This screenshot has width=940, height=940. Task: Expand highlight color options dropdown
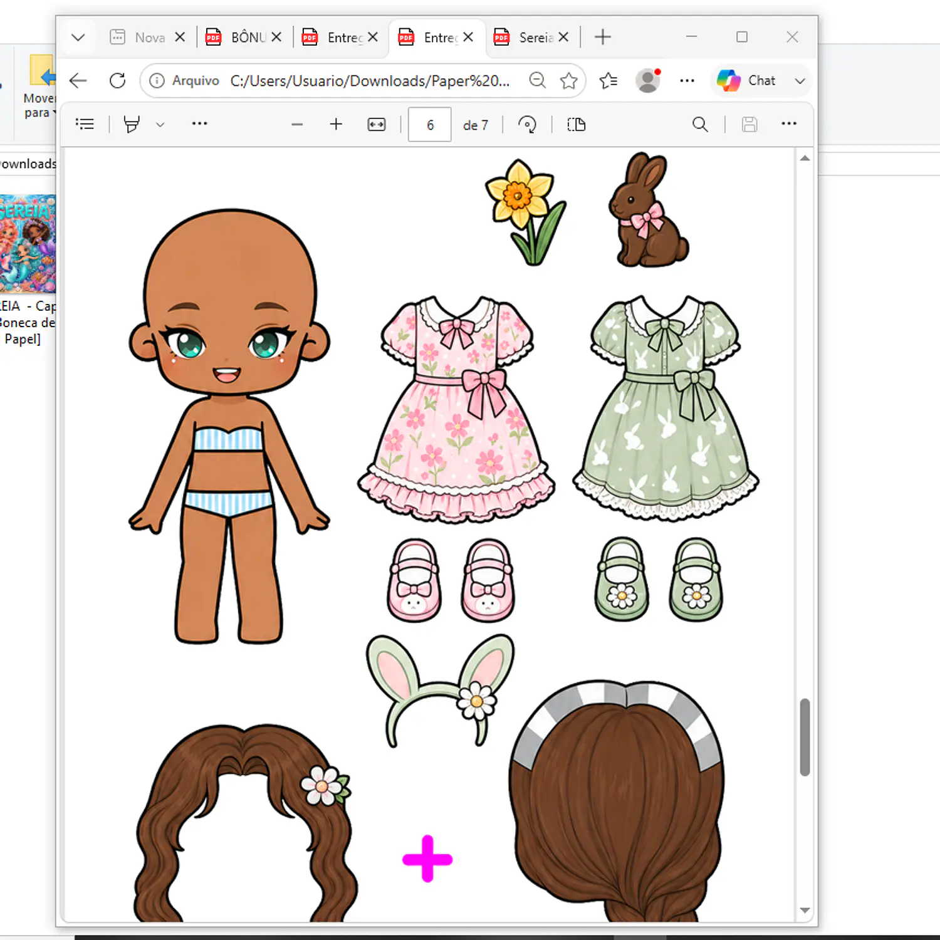(x=160, y=125)
